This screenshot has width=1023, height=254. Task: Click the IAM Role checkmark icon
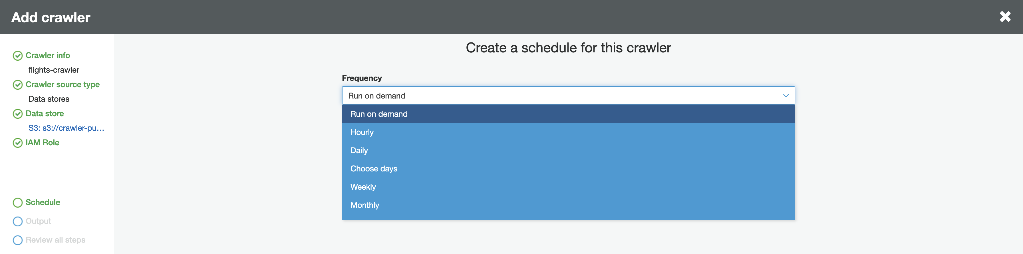[x=17, y=143]
